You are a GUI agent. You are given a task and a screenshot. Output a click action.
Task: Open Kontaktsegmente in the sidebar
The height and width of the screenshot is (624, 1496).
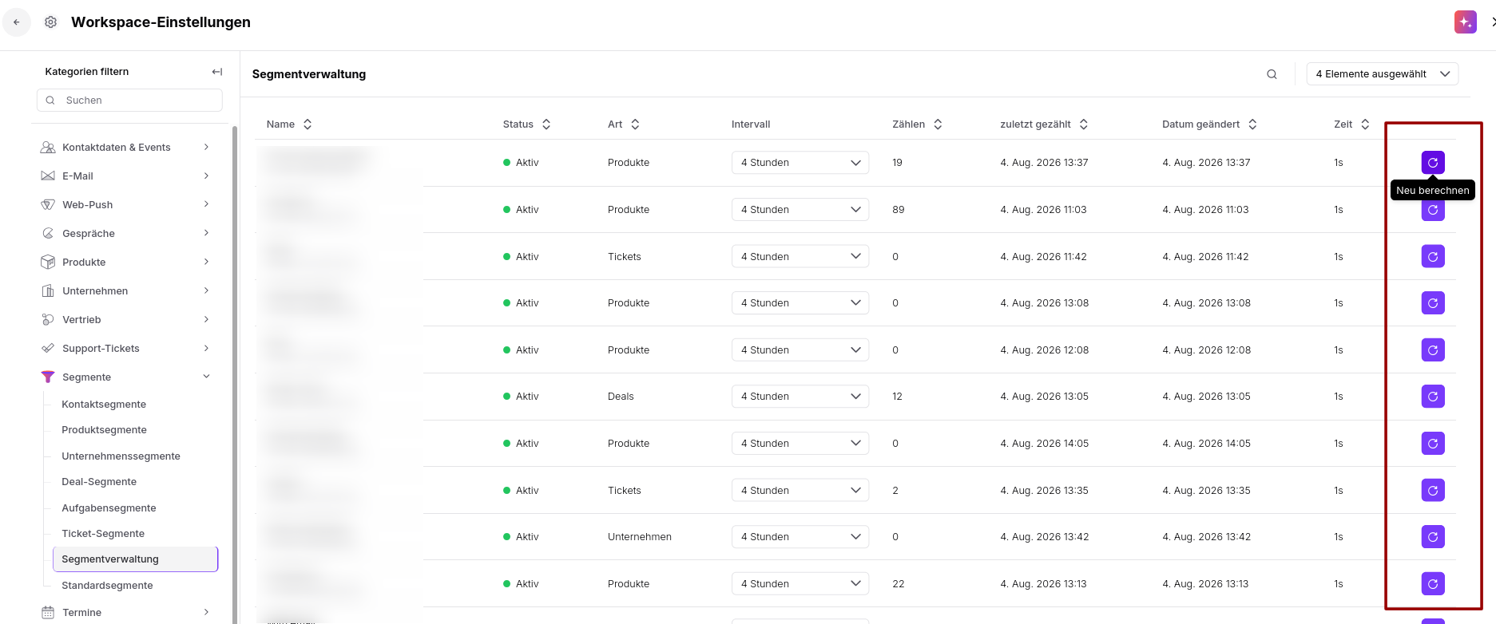pos(104,405)
